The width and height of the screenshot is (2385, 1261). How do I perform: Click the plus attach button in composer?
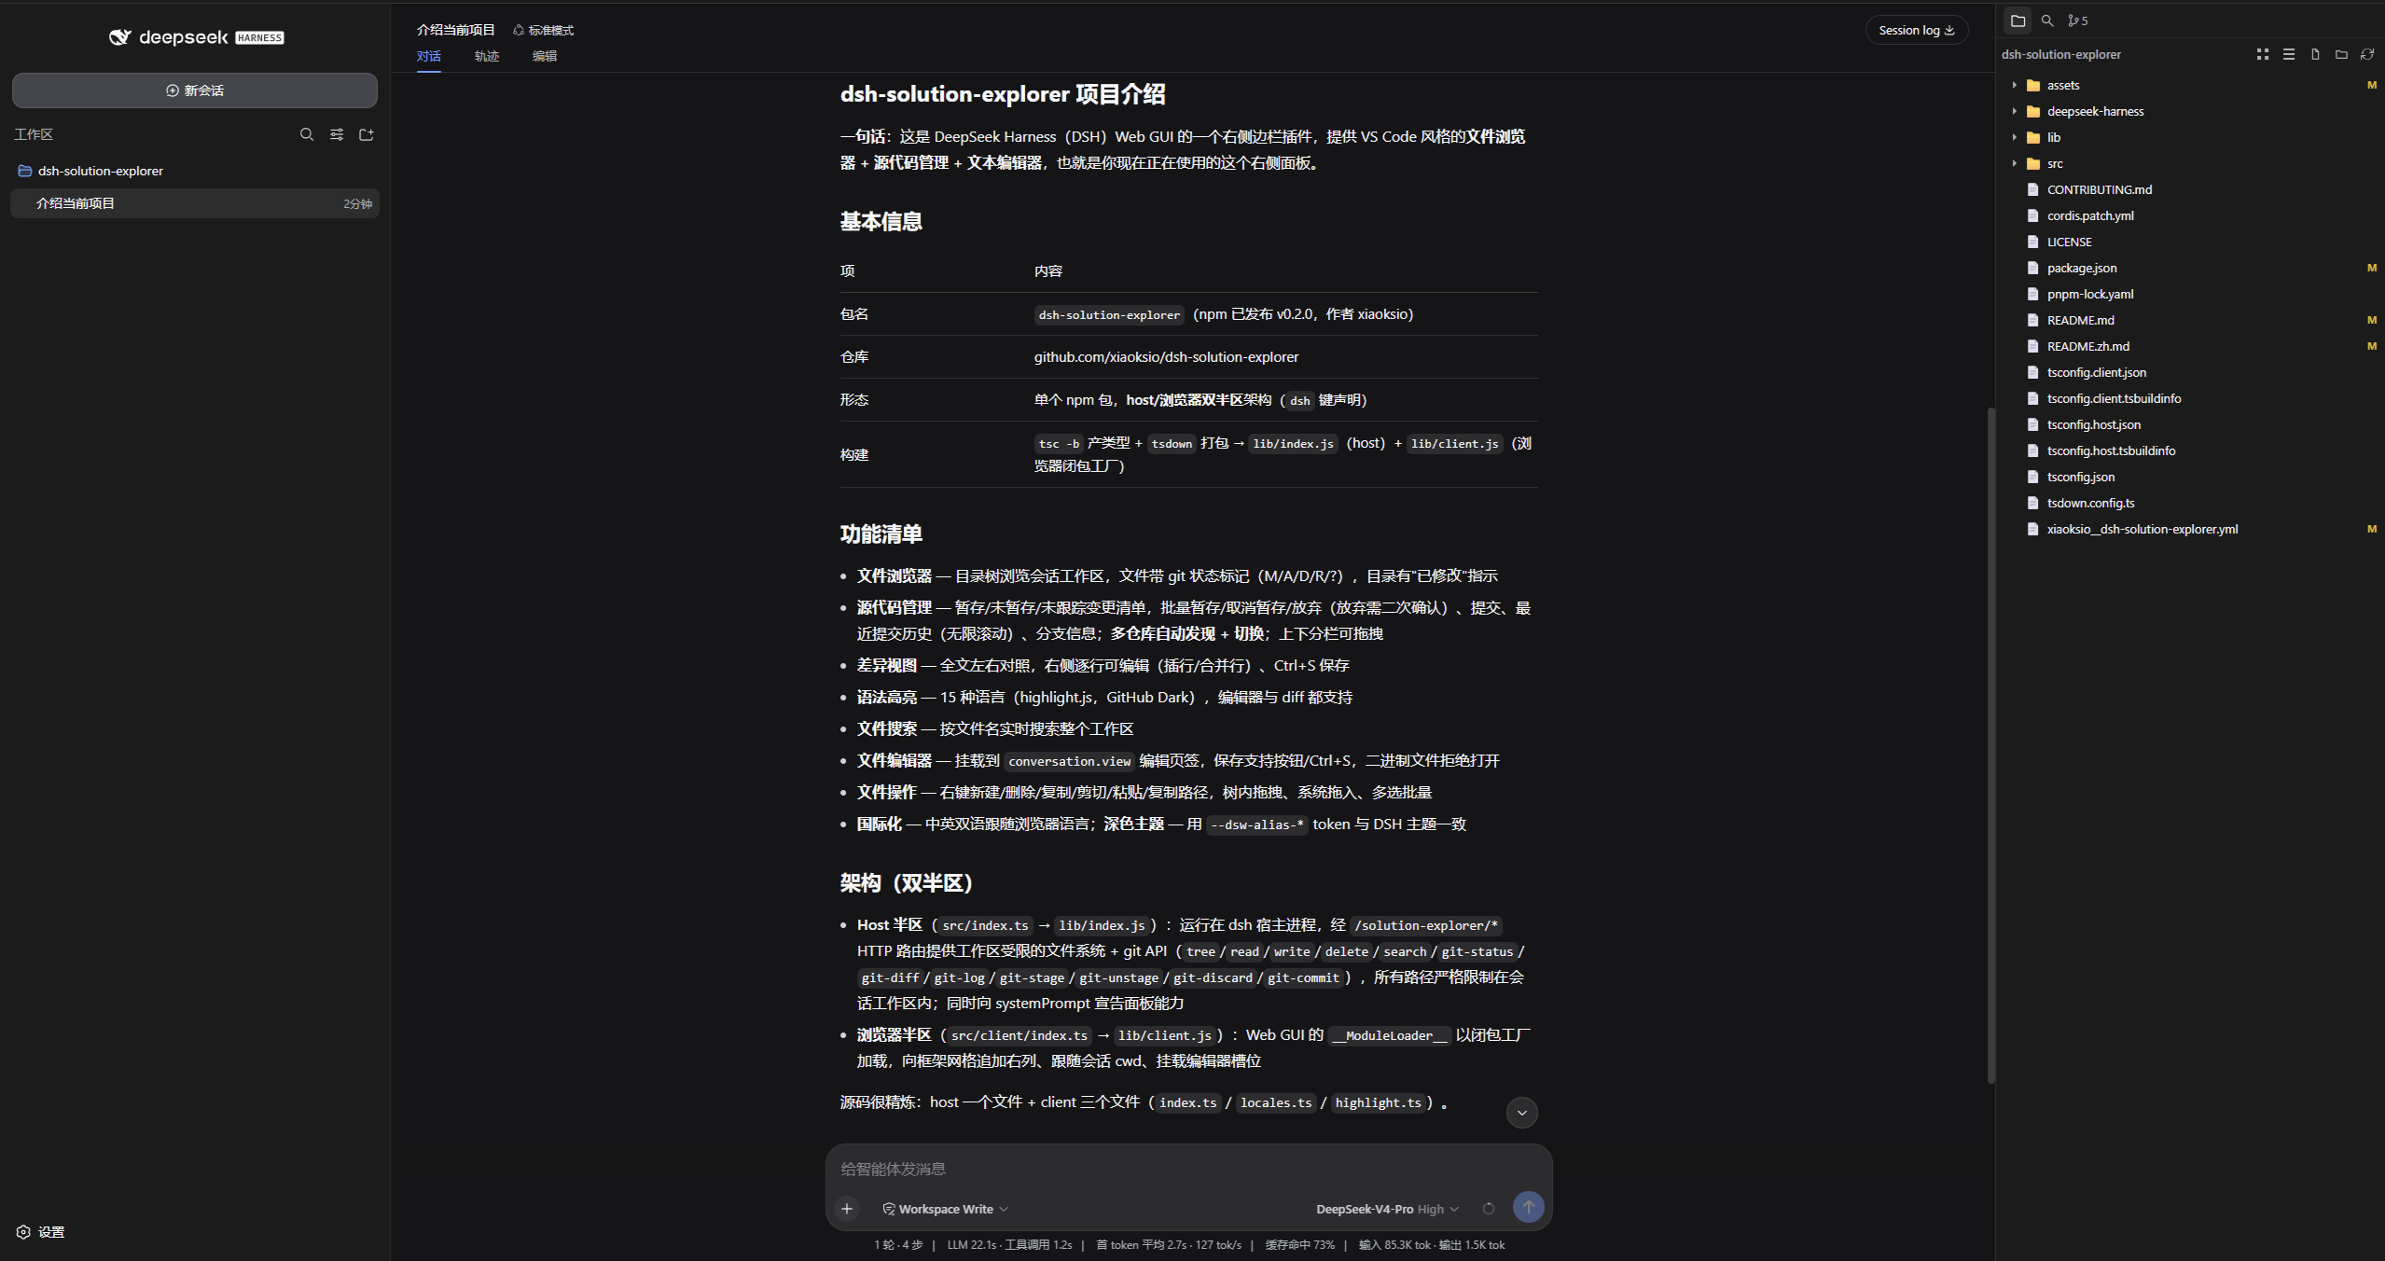847,1209
